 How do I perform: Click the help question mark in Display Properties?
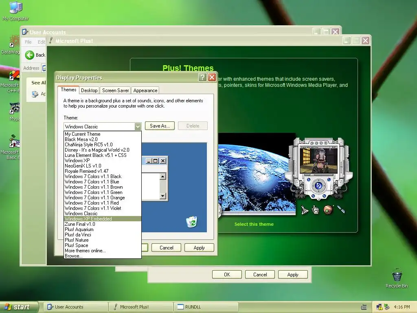(202, 77)
